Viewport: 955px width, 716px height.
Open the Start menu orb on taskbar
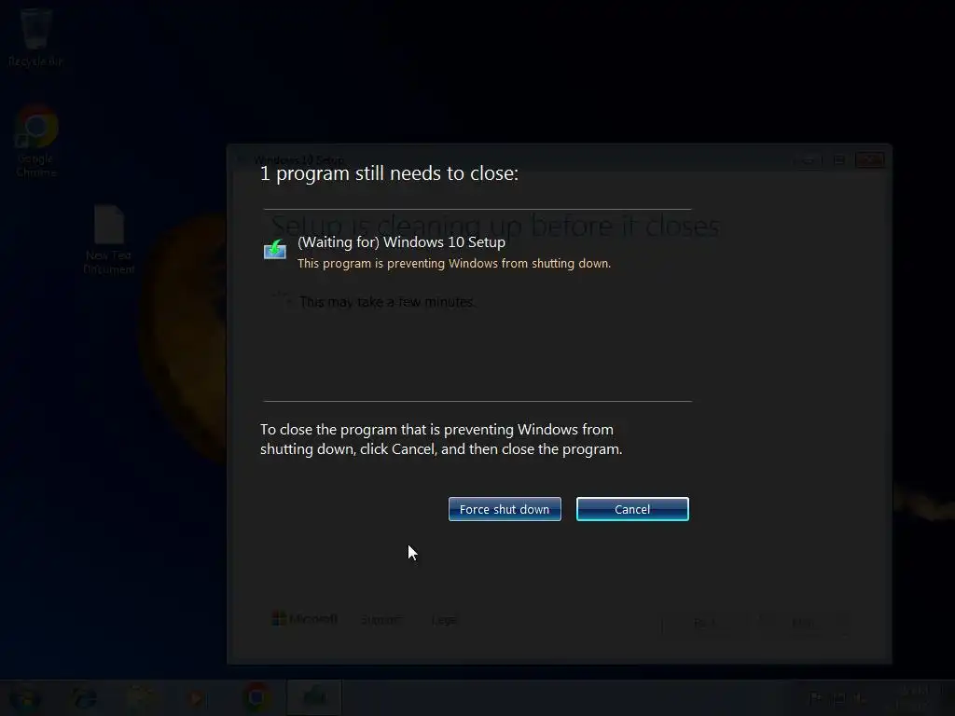25,697
